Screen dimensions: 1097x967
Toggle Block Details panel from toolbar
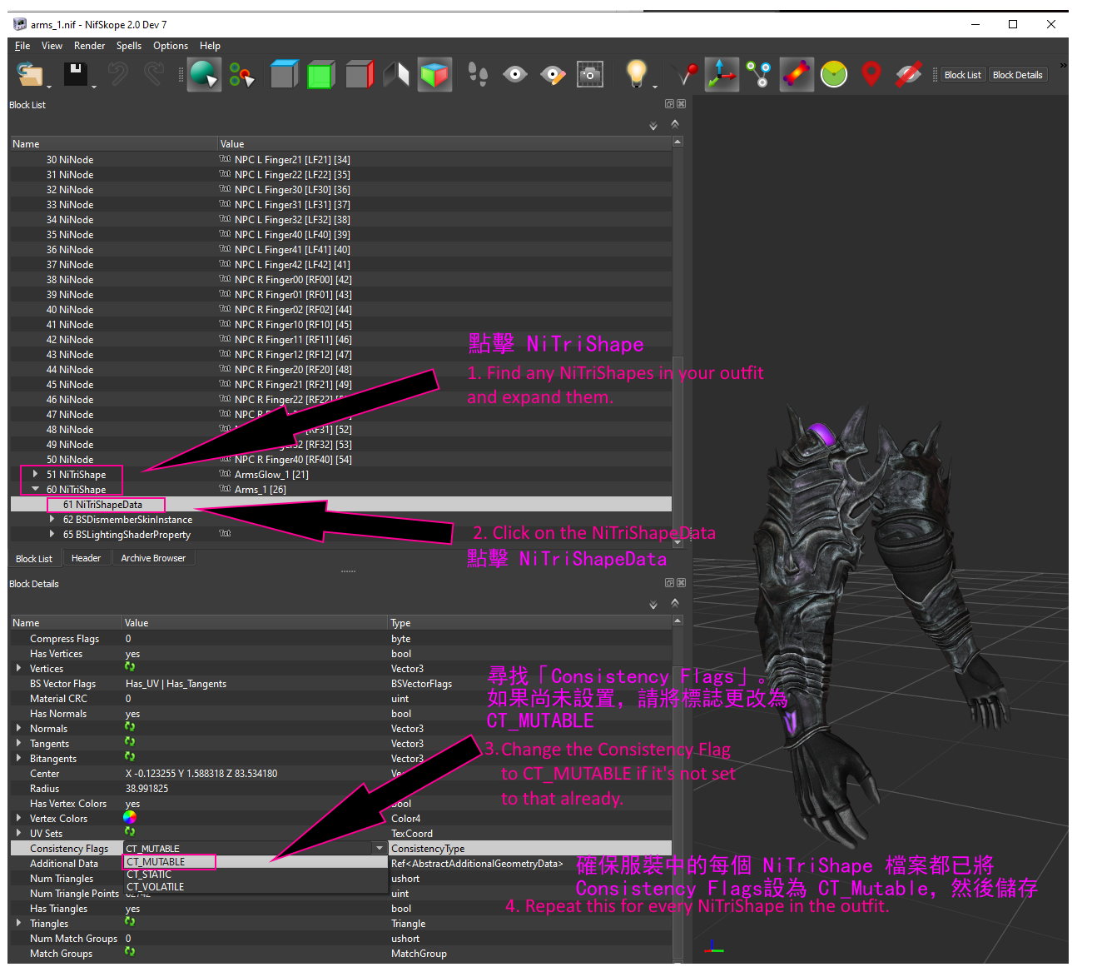1017,75
